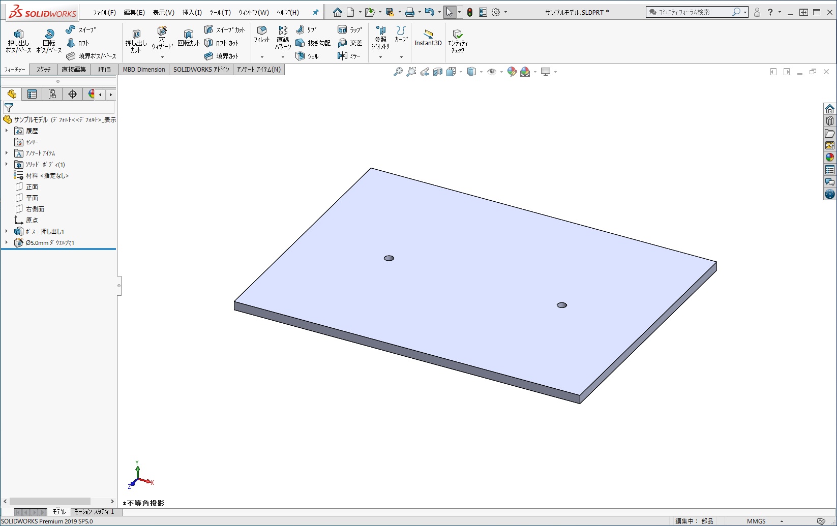Select the Extruded Boss/Base tool (押し出し ボス/ベース)
Image resolution: width=837 pixels, height=526 pixels.
(18, 41)
